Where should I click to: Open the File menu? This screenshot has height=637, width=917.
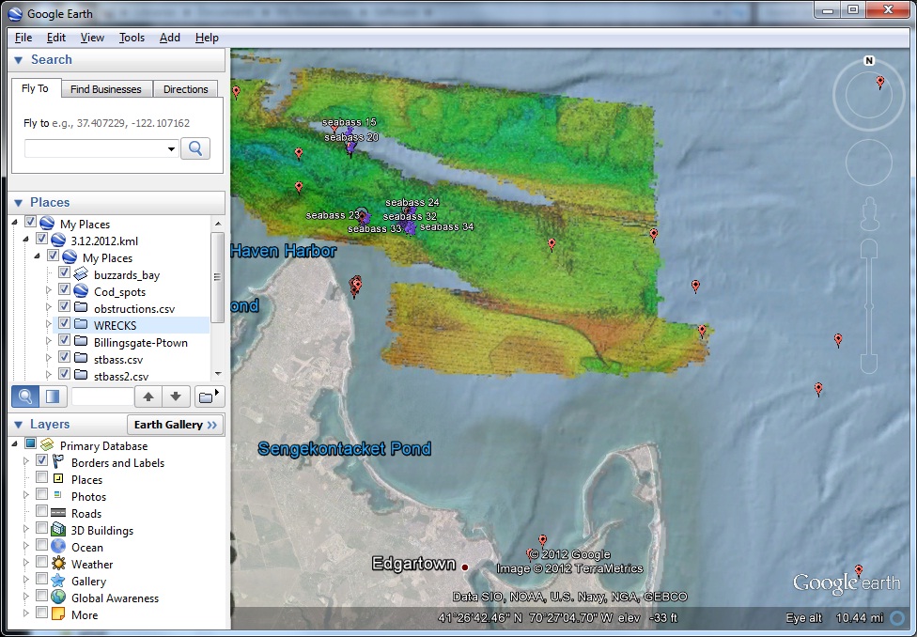pyautogui.click(x=23, y=38)
